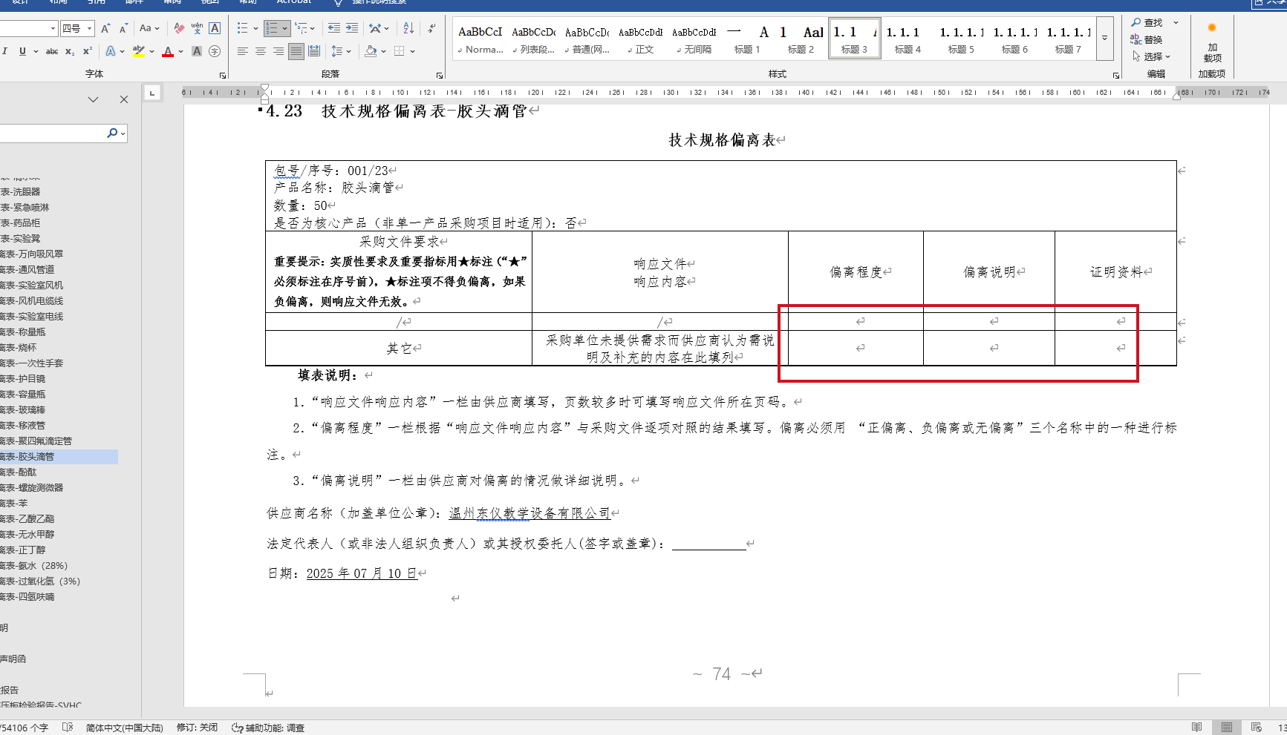Apply the red font color
Viewport: 1287px width, 735px height.
click(x=168, y=51)
